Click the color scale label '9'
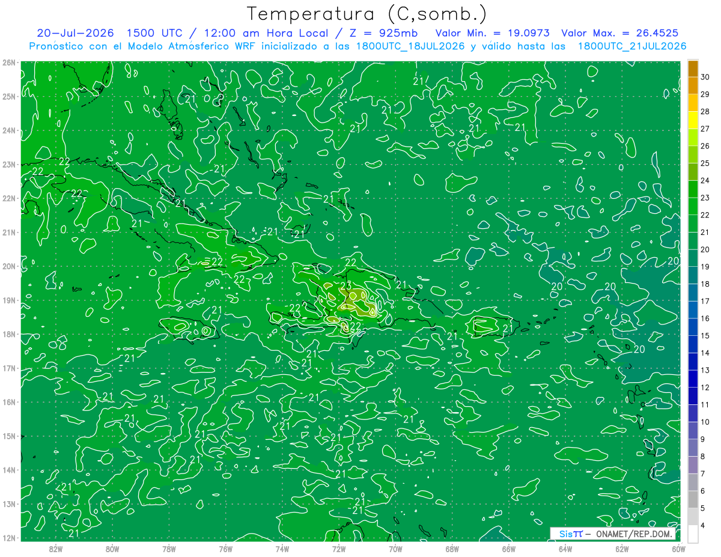Image resolution: width=721 pixels, height=557 pixels. pos(703,439)
